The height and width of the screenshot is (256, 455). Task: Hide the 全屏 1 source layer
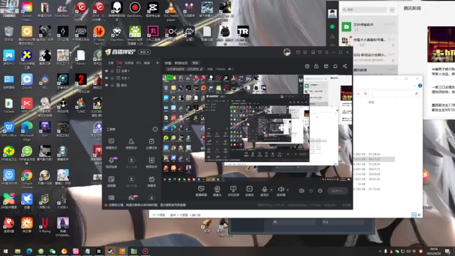[x=106, y=71]
